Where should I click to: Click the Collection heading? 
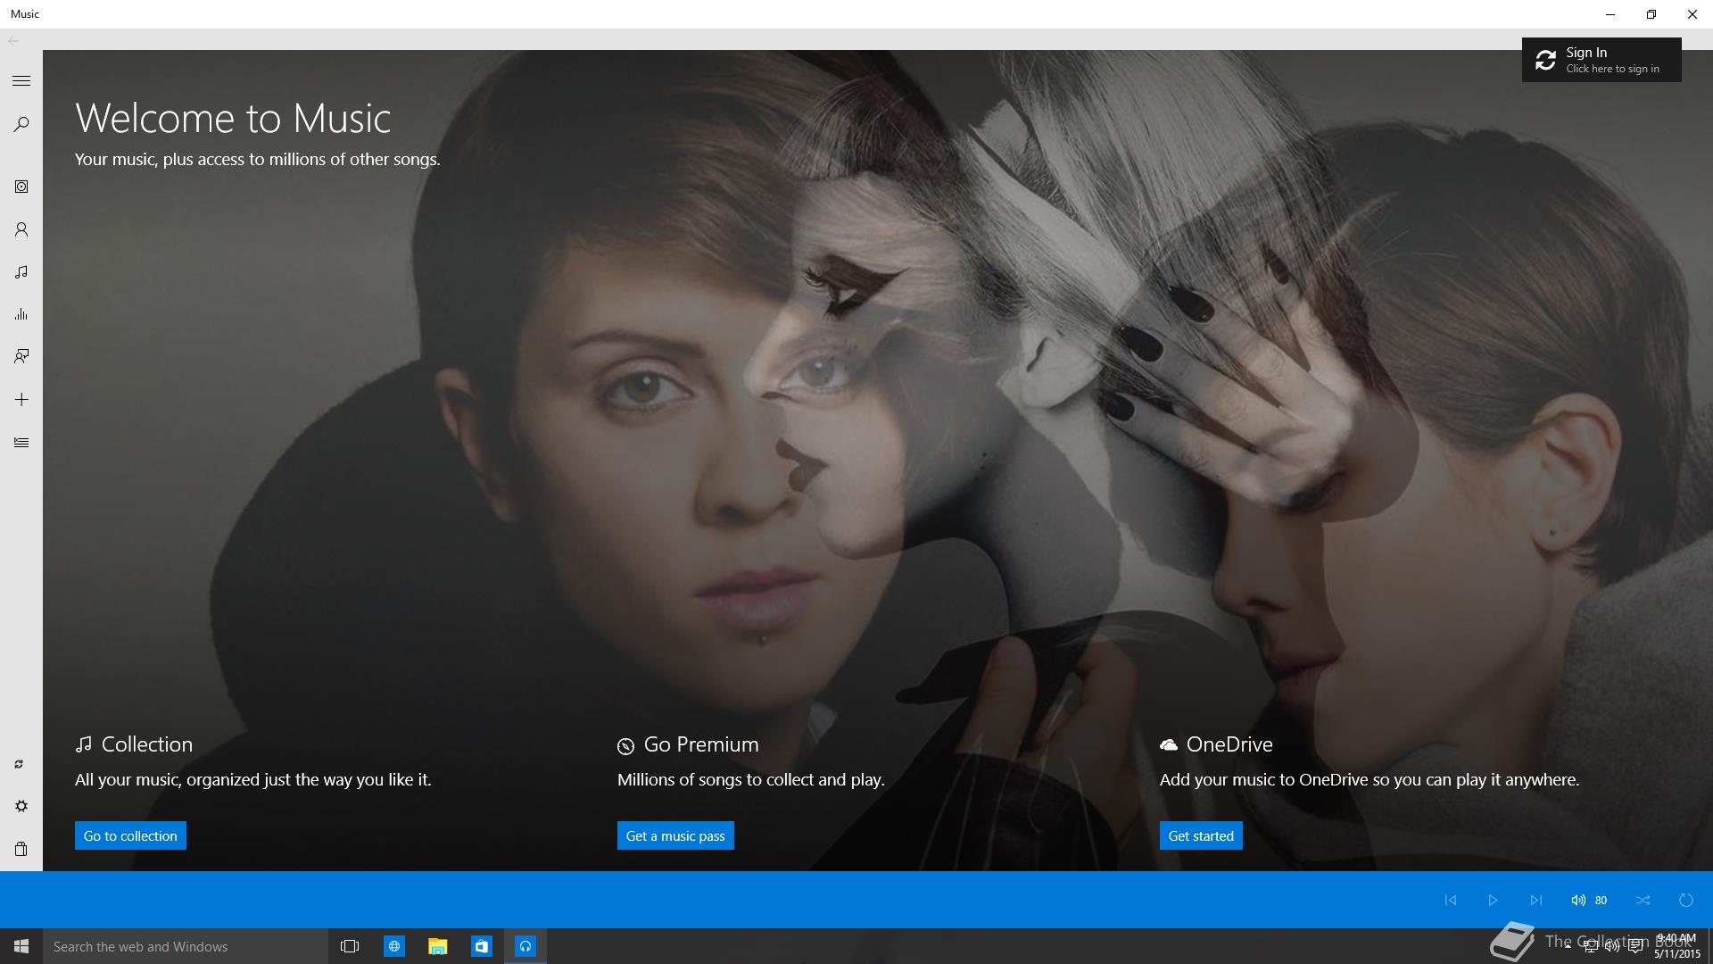coord(146,744)
